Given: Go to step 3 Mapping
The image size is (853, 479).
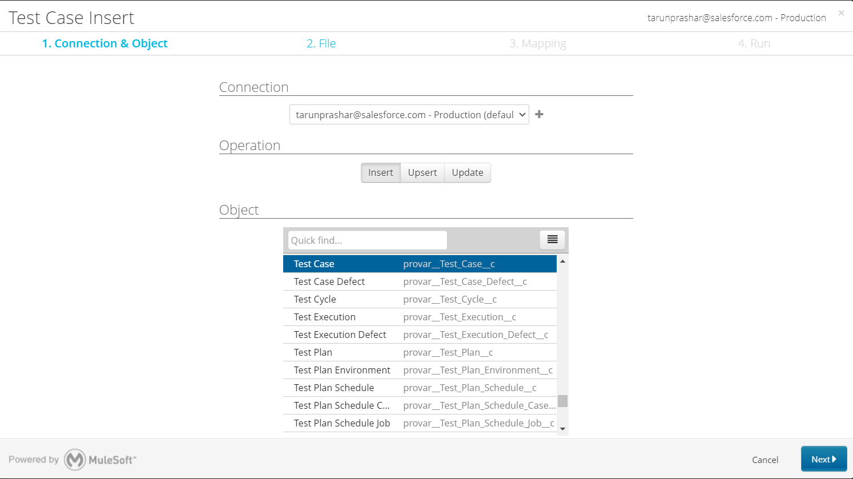Looking at the screenshot, I should click(x=538, y=43).
